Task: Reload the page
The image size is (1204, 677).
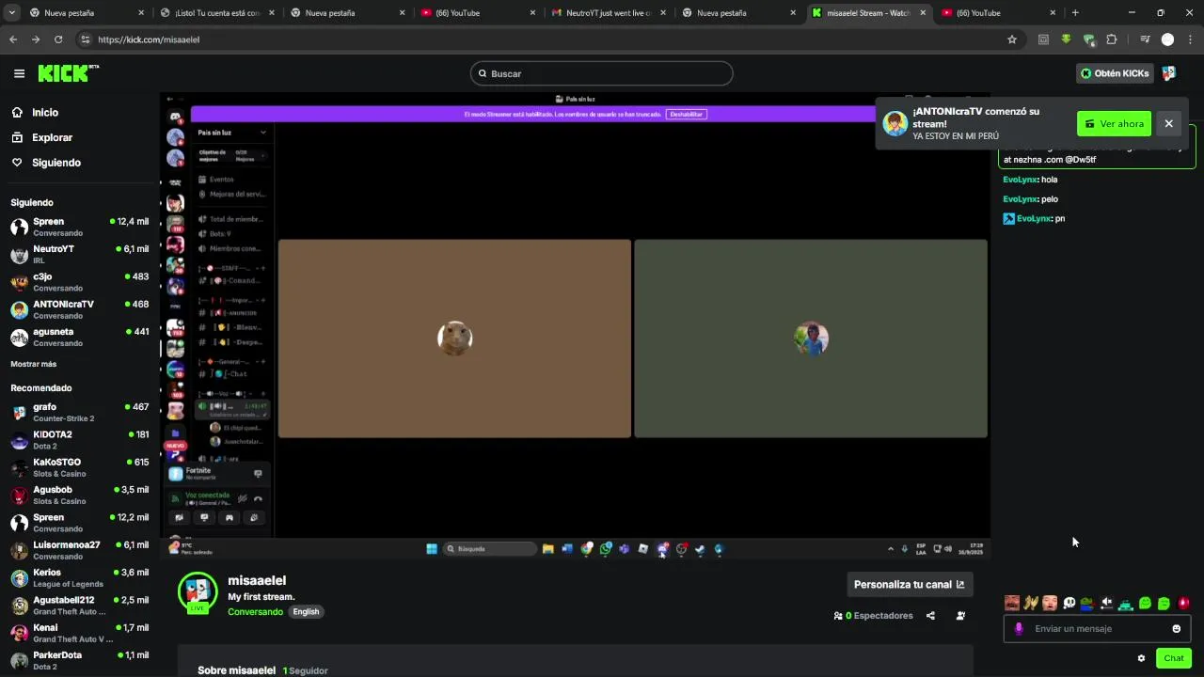Action: coord(58,39)
